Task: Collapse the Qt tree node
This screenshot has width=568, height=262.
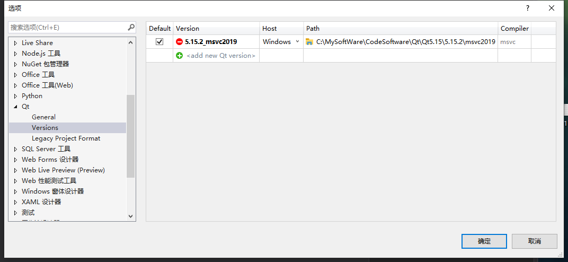Action: tap(15, 107)
